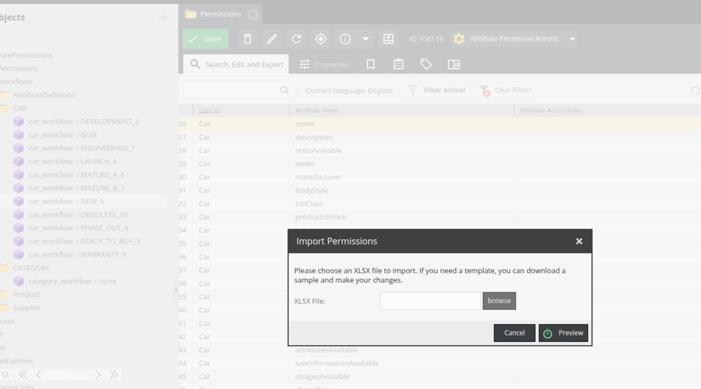Click cube icon of car_workflow :: READY_TO_BUY_3
701x389 pixels.
18,241
